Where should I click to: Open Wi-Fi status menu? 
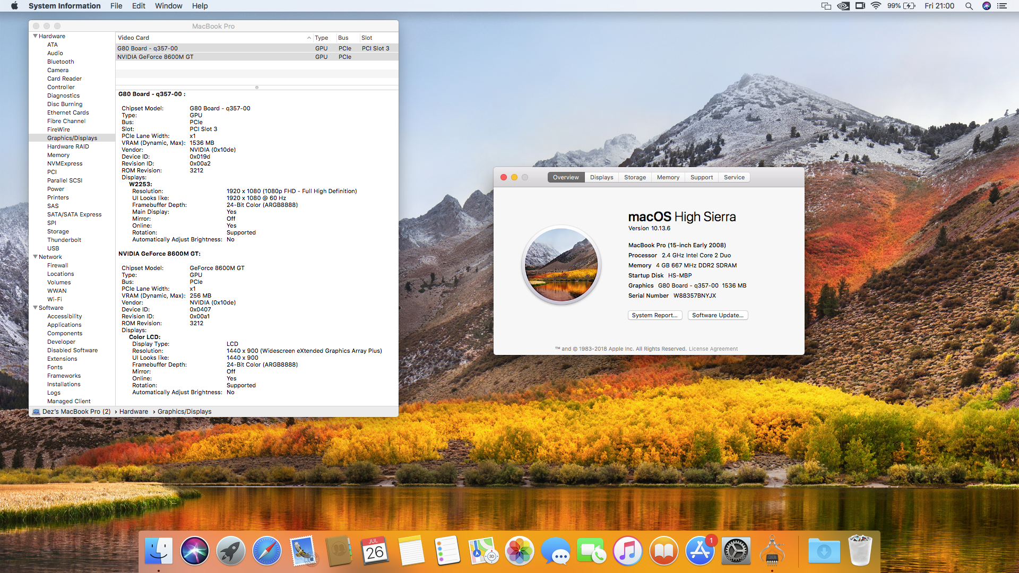[x=876, y=6]
